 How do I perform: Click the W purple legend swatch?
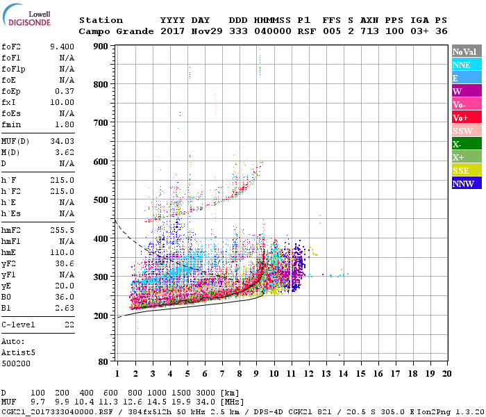pos(467,91)
